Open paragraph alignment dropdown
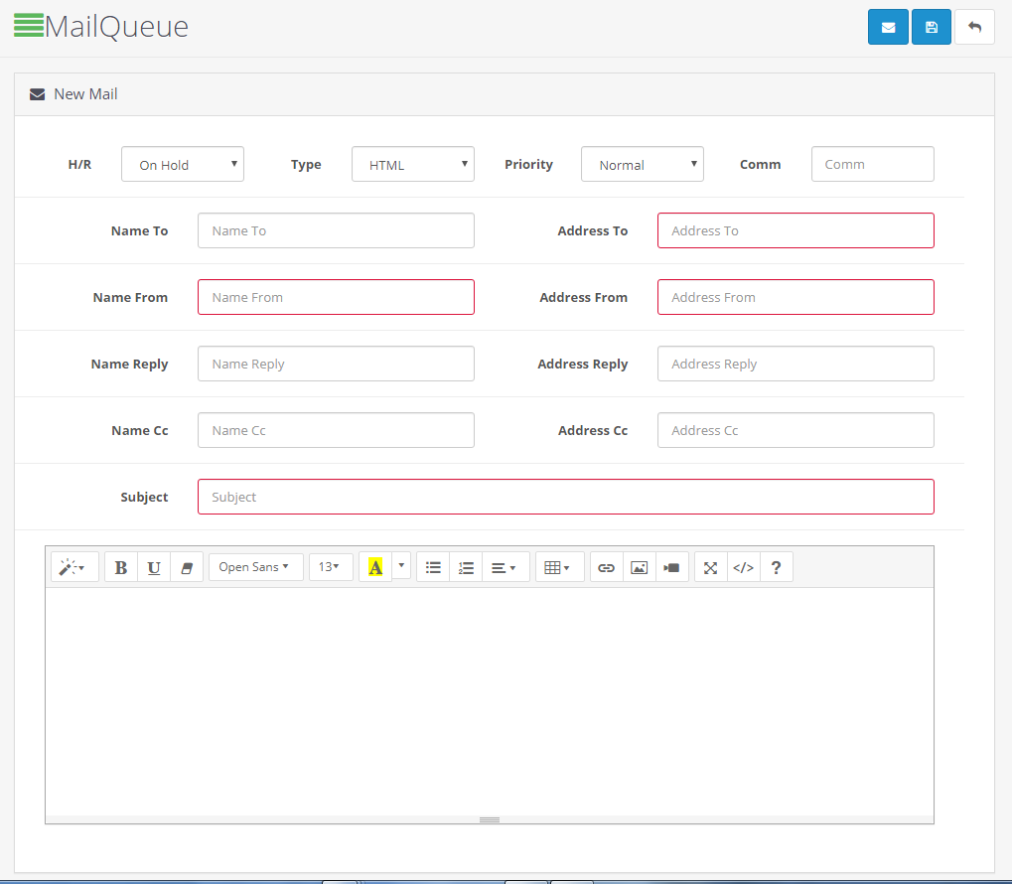Screen dimensions: 1012x884 506,567
